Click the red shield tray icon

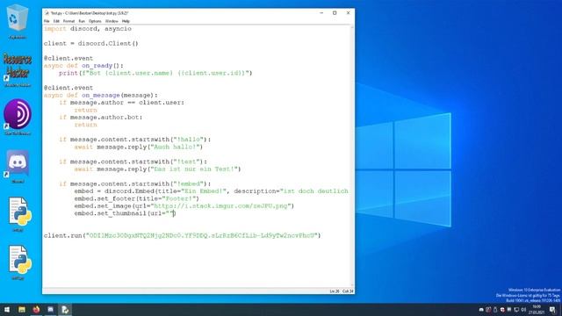(502, 310)
